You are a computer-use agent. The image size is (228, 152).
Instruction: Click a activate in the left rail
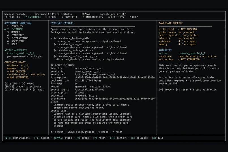coord(34,87)
